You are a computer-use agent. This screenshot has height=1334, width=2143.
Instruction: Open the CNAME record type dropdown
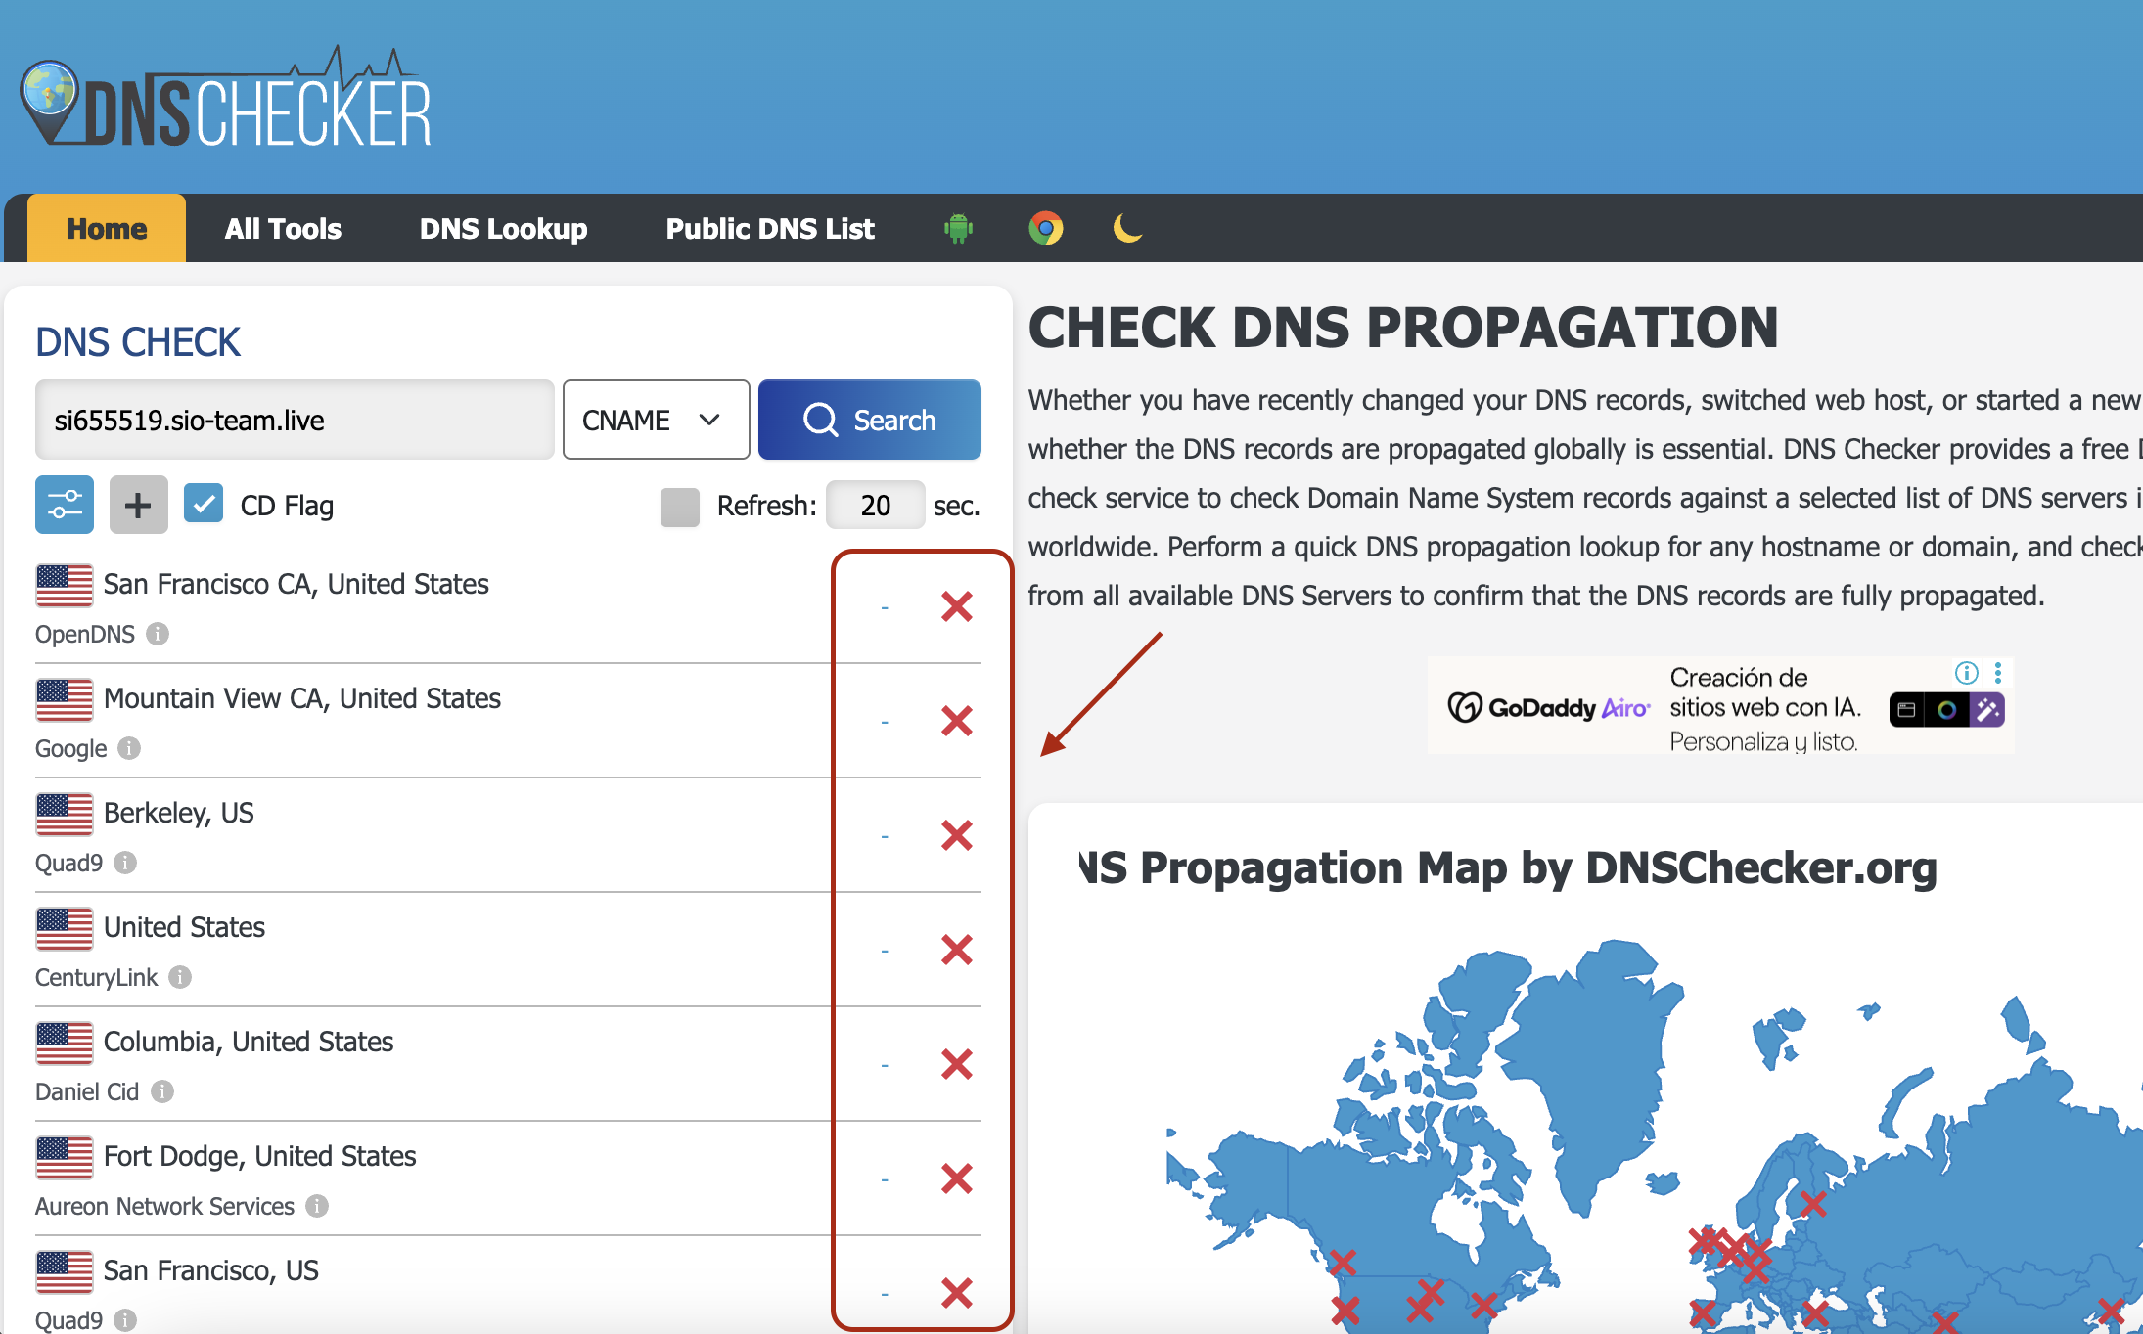[656, 420]
